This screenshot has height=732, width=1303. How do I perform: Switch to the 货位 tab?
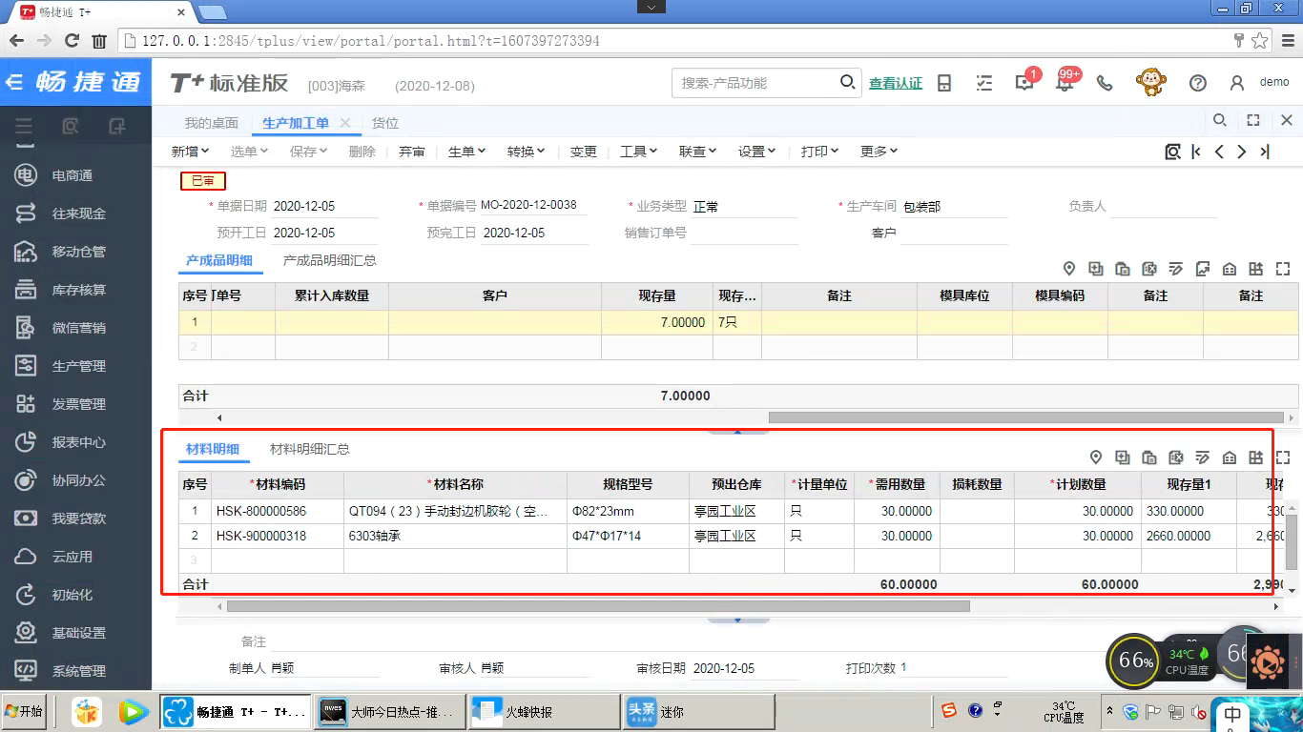point(385,123)
